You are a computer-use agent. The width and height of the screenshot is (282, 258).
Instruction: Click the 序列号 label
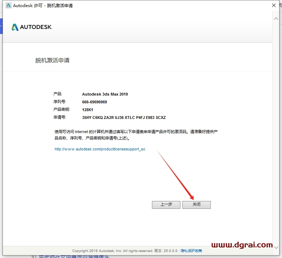60,102
